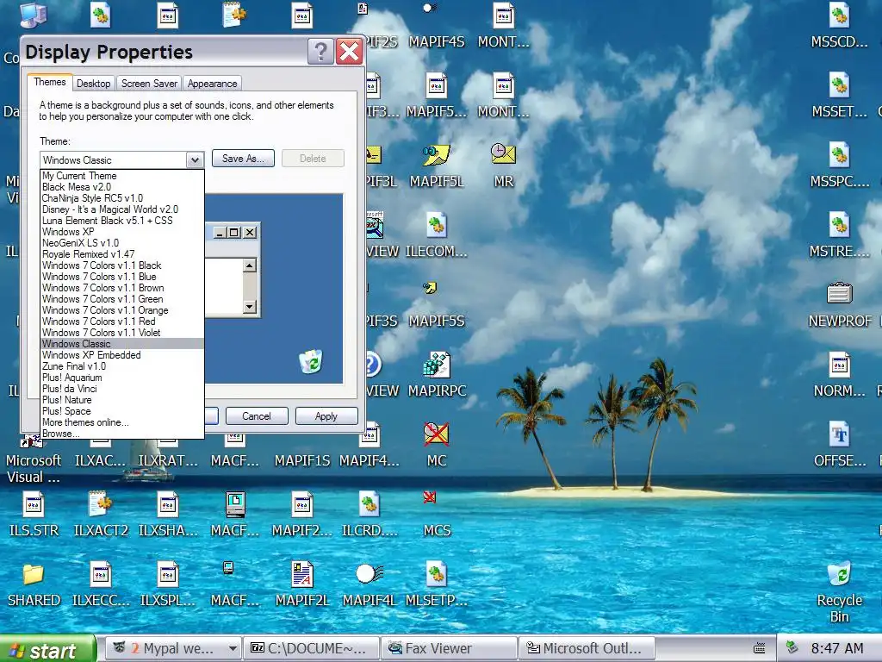Click the keyboard icon in system tray
Viewport: 882px width, 662px height.
coord(759,648)
